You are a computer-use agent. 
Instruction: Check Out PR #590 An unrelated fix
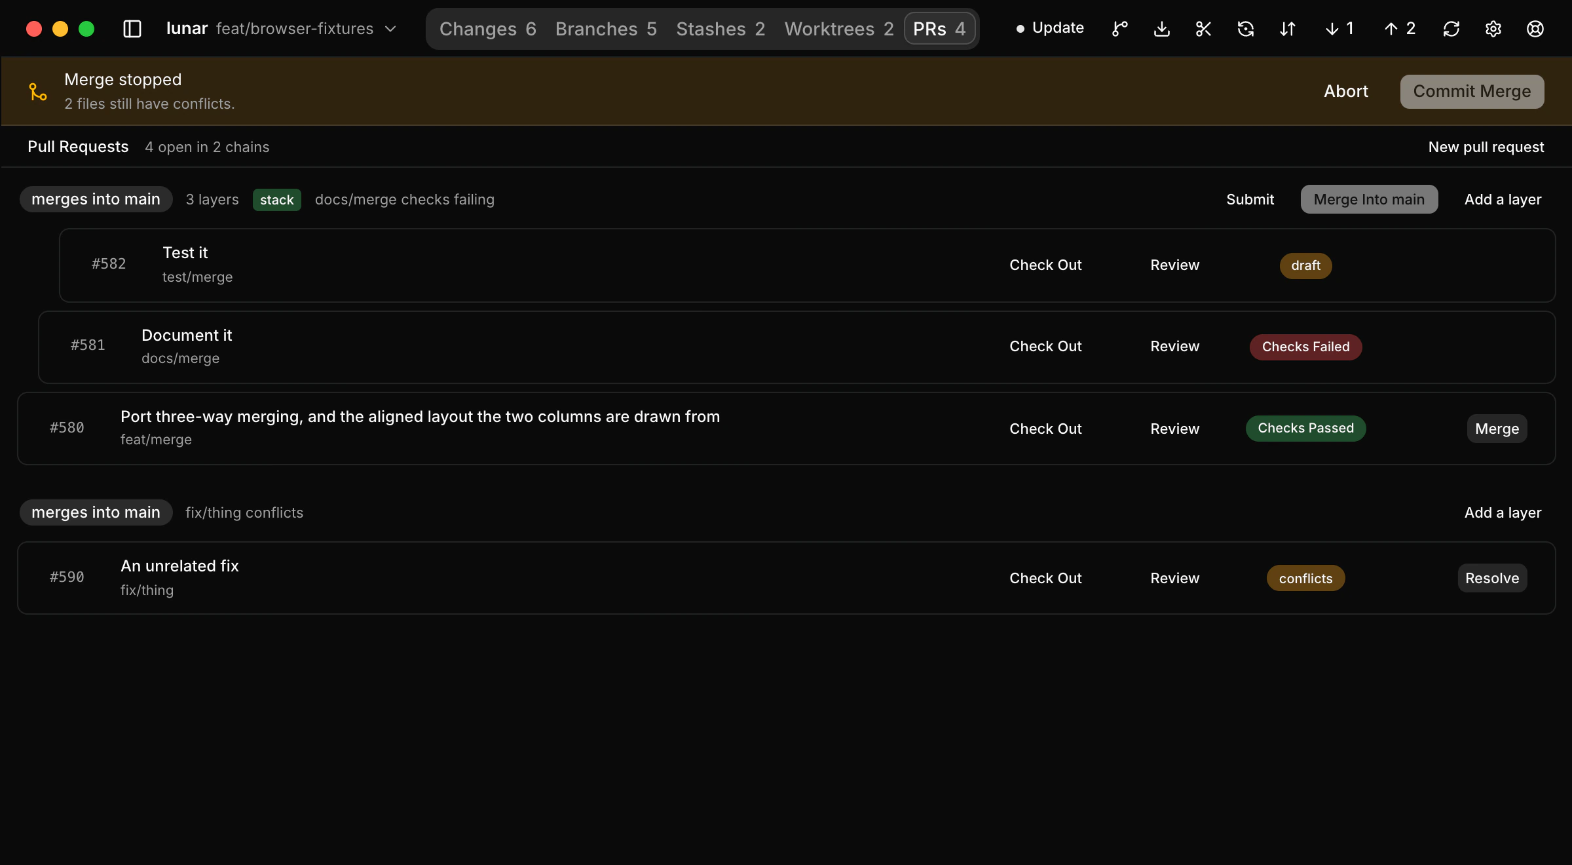tap(1045, 578)
